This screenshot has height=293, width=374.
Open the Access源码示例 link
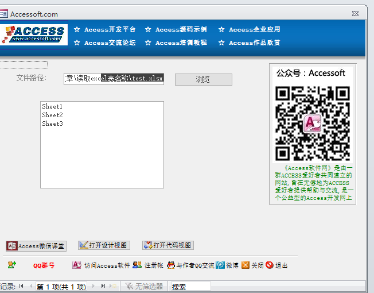[181, 29]
